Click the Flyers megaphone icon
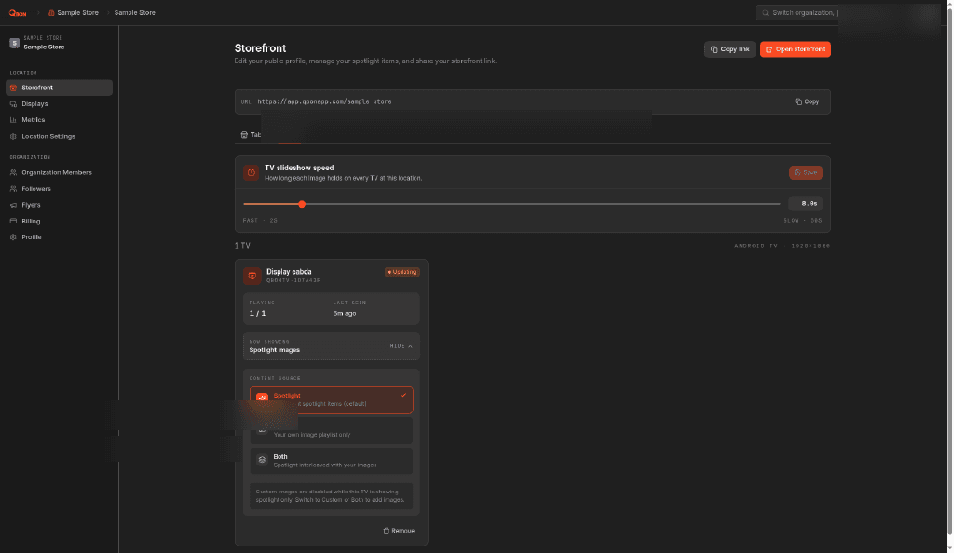Viewport: 954px width, 553px height. [13, 205]
